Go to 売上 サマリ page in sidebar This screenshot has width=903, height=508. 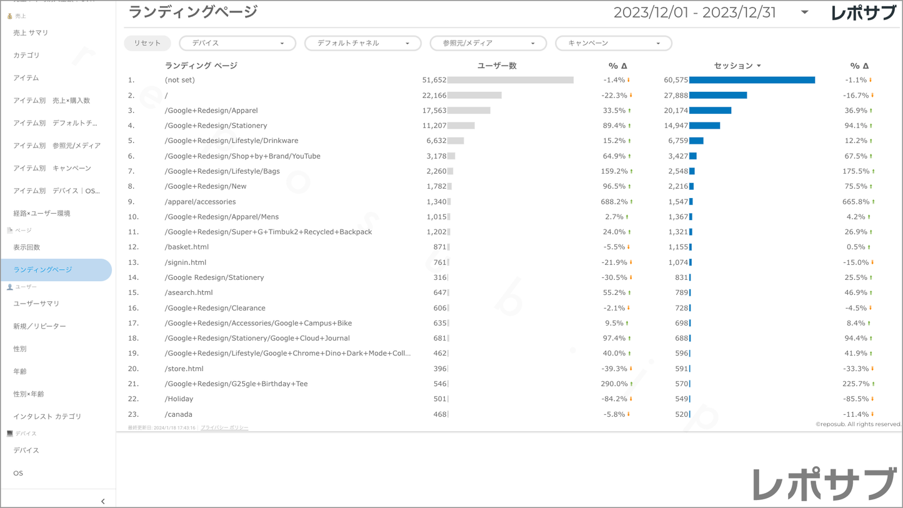tap(31, 32)
